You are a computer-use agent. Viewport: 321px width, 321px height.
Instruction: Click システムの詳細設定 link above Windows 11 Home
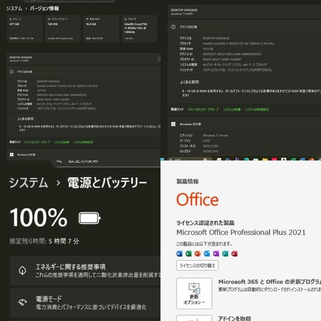tap(257, 110)
